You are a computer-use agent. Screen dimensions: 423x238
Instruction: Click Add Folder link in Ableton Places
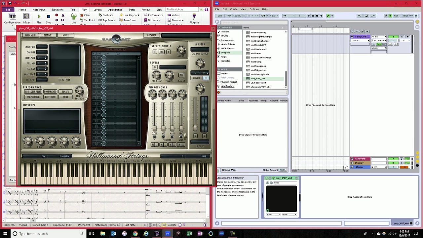[x=228, y=86]
